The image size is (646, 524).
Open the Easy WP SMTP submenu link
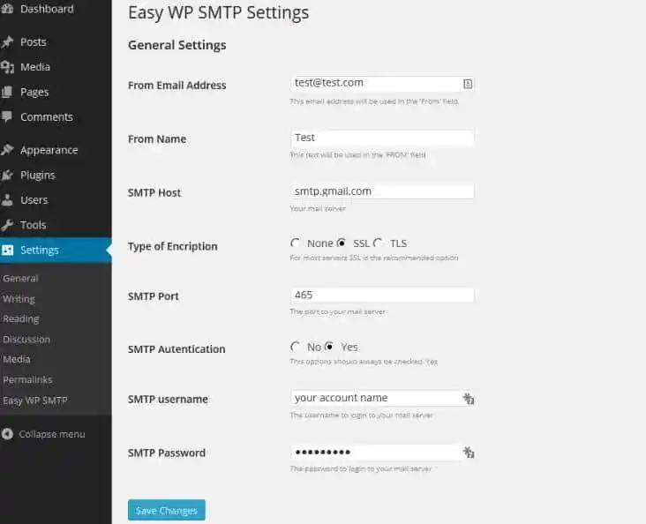coord(34,400)
